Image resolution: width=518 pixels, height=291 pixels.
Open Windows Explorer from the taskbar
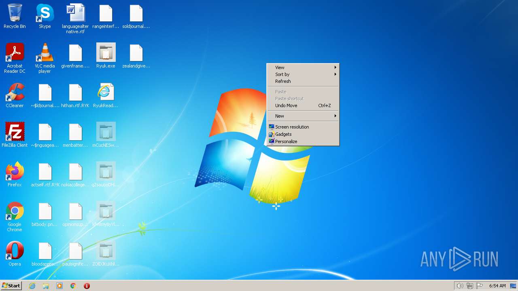coord(46,286)
